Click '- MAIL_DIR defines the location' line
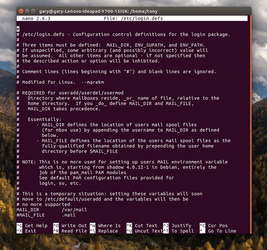Image resolution: width=267 pixels, height=250 pixels. pos(107,125)
